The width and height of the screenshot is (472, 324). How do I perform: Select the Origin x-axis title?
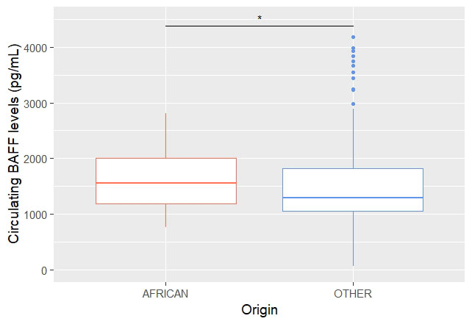click(260, 311)
